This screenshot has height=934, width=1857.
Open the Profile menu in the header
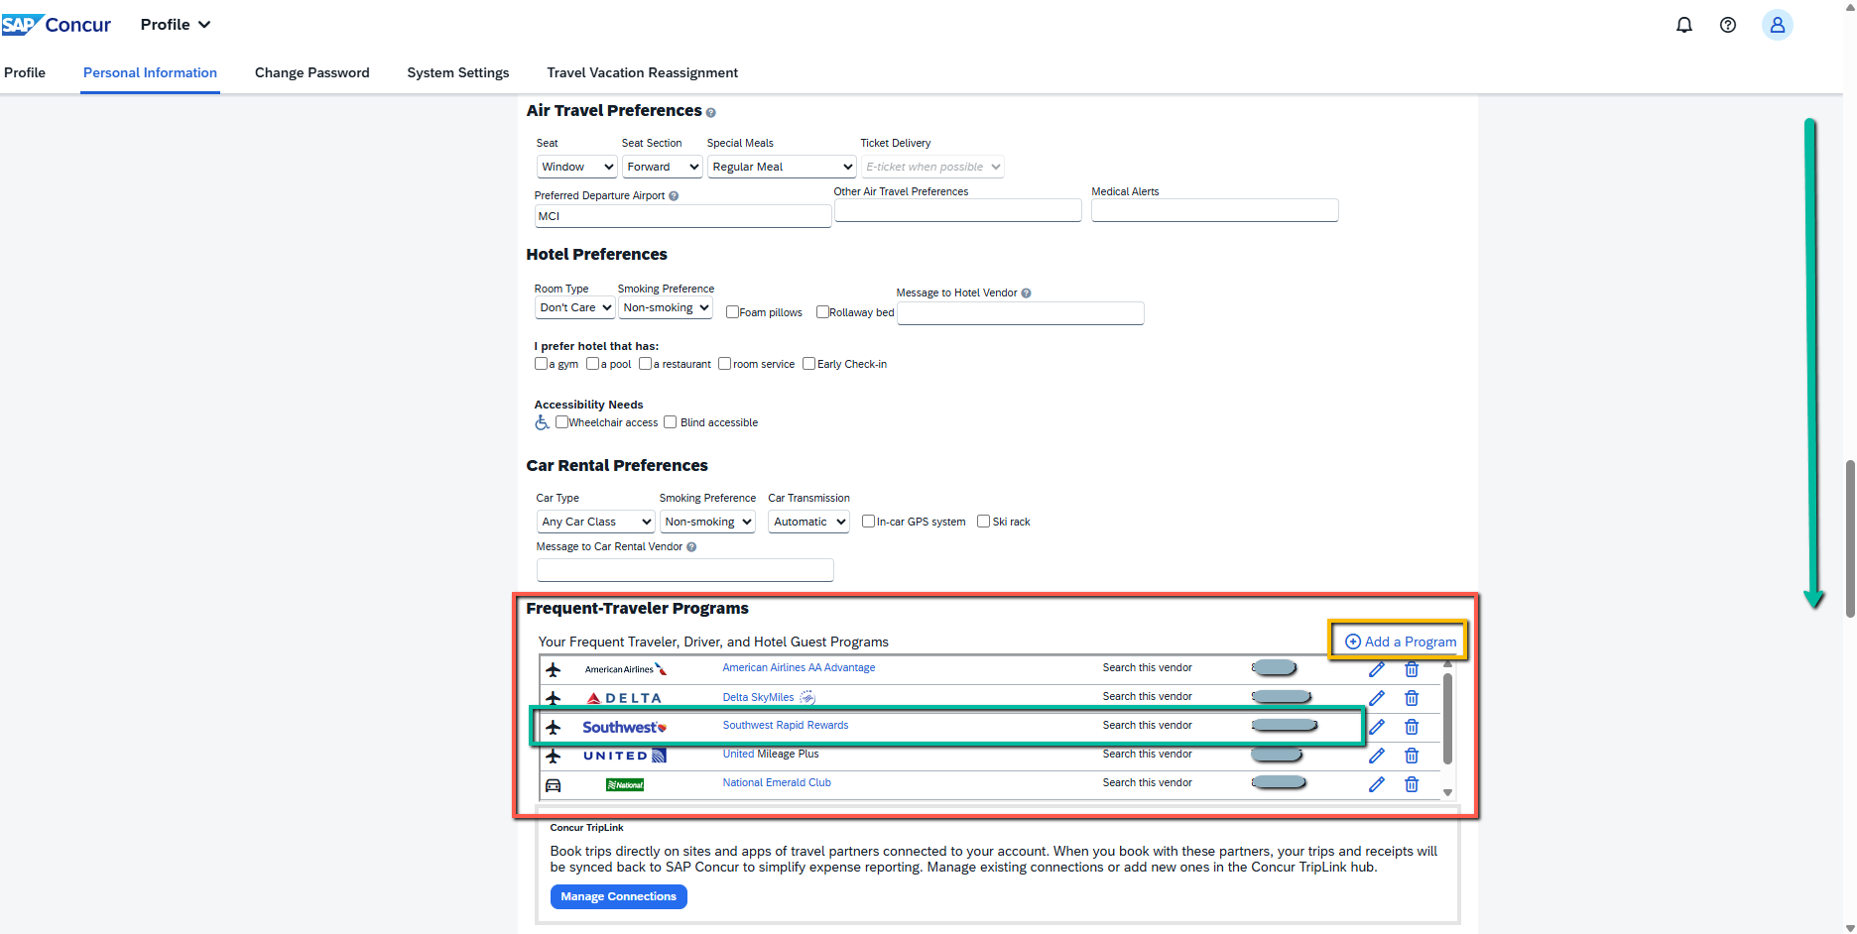click(175, 24)
